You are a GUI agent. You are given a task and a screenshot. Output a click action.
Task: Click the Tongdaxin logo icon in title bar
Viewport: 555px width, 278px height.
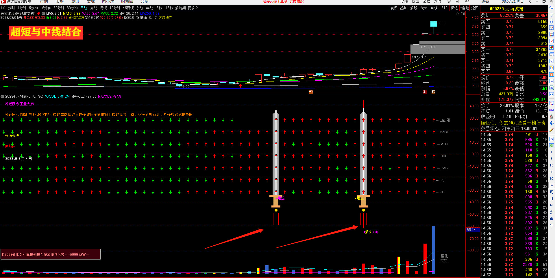3,1
